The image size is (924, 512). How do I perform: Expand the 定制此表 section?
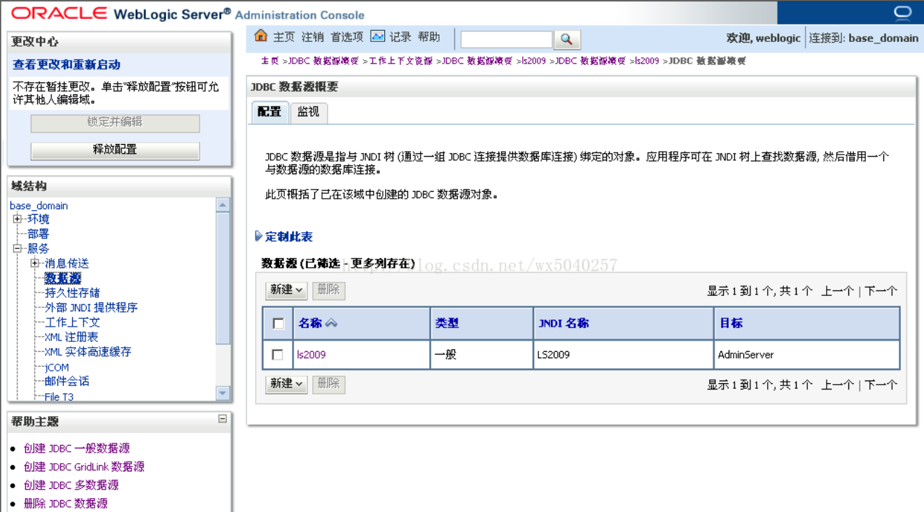point(288,236)
